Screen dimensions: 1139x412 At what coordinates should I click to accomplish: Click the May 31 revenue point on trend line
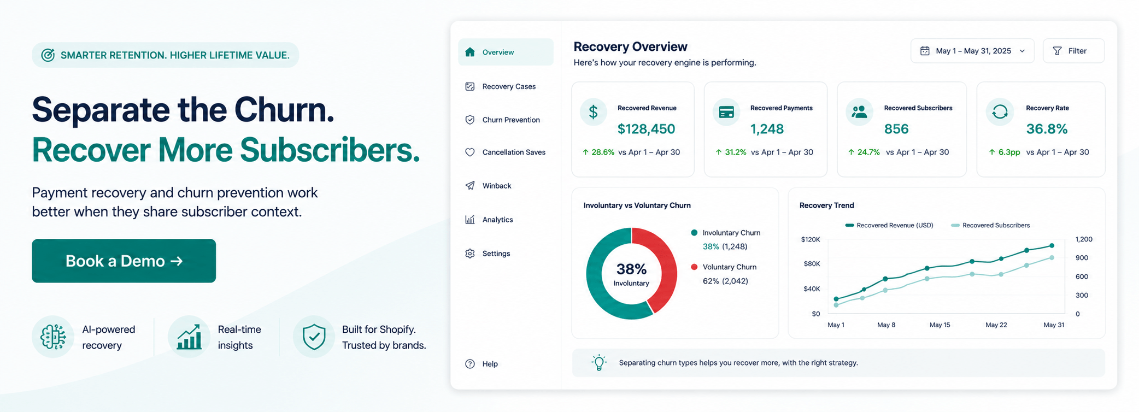1052,246
